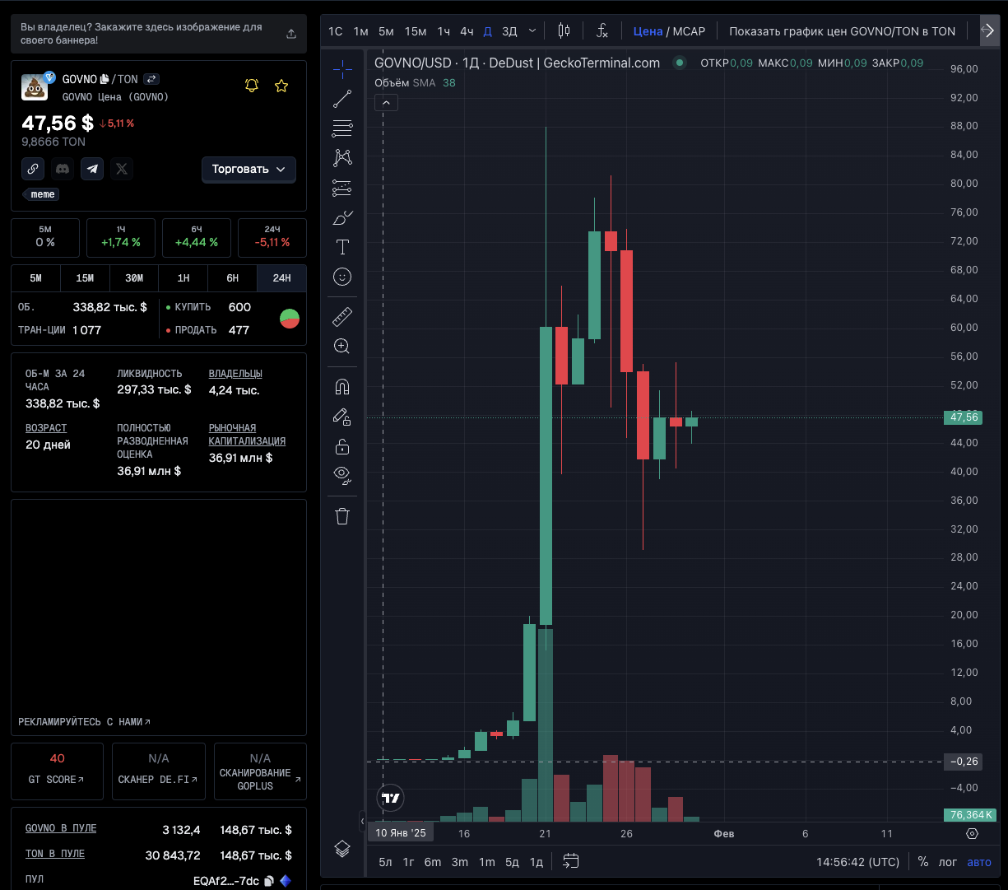Set a price alert with the bell
Screen dimensions: 1008x890
tap(252, 86)
